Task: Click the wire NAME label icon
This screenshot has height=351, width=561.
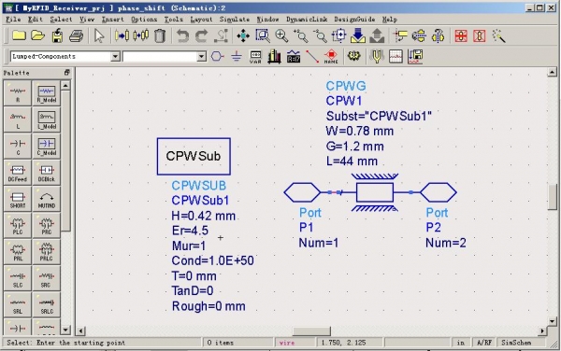Action: pos(331,56)
